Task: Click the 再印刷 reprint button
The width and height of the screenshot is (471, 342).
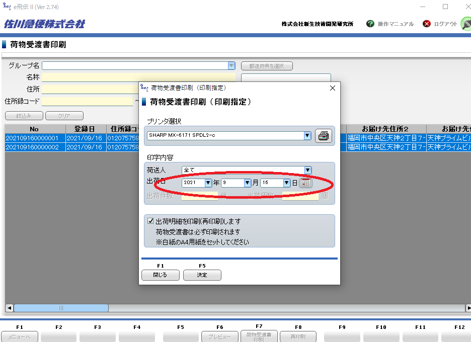Action: pyautogui.click(x=298, y=337)
